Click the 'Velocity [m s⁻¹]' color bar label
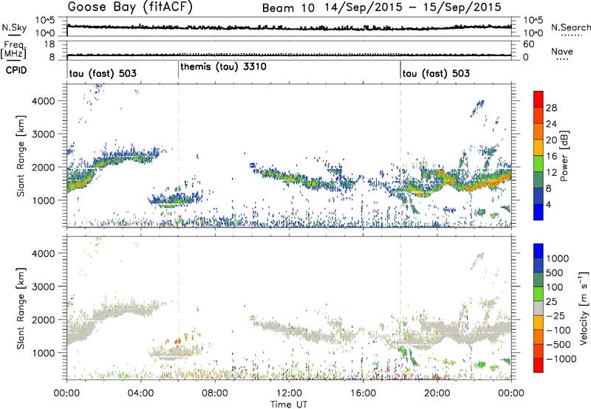Screen dimensions: 591x409 [583, 308]
